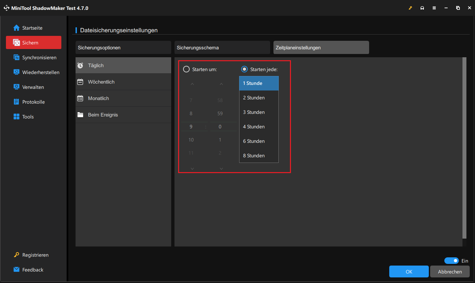Click the Verwalten manage icon
The image size is (475, 283).
16,87
